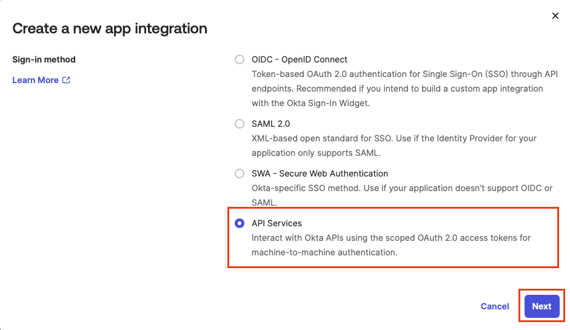Click the 'machine-to-machine authentication' text line

(324, 252)
